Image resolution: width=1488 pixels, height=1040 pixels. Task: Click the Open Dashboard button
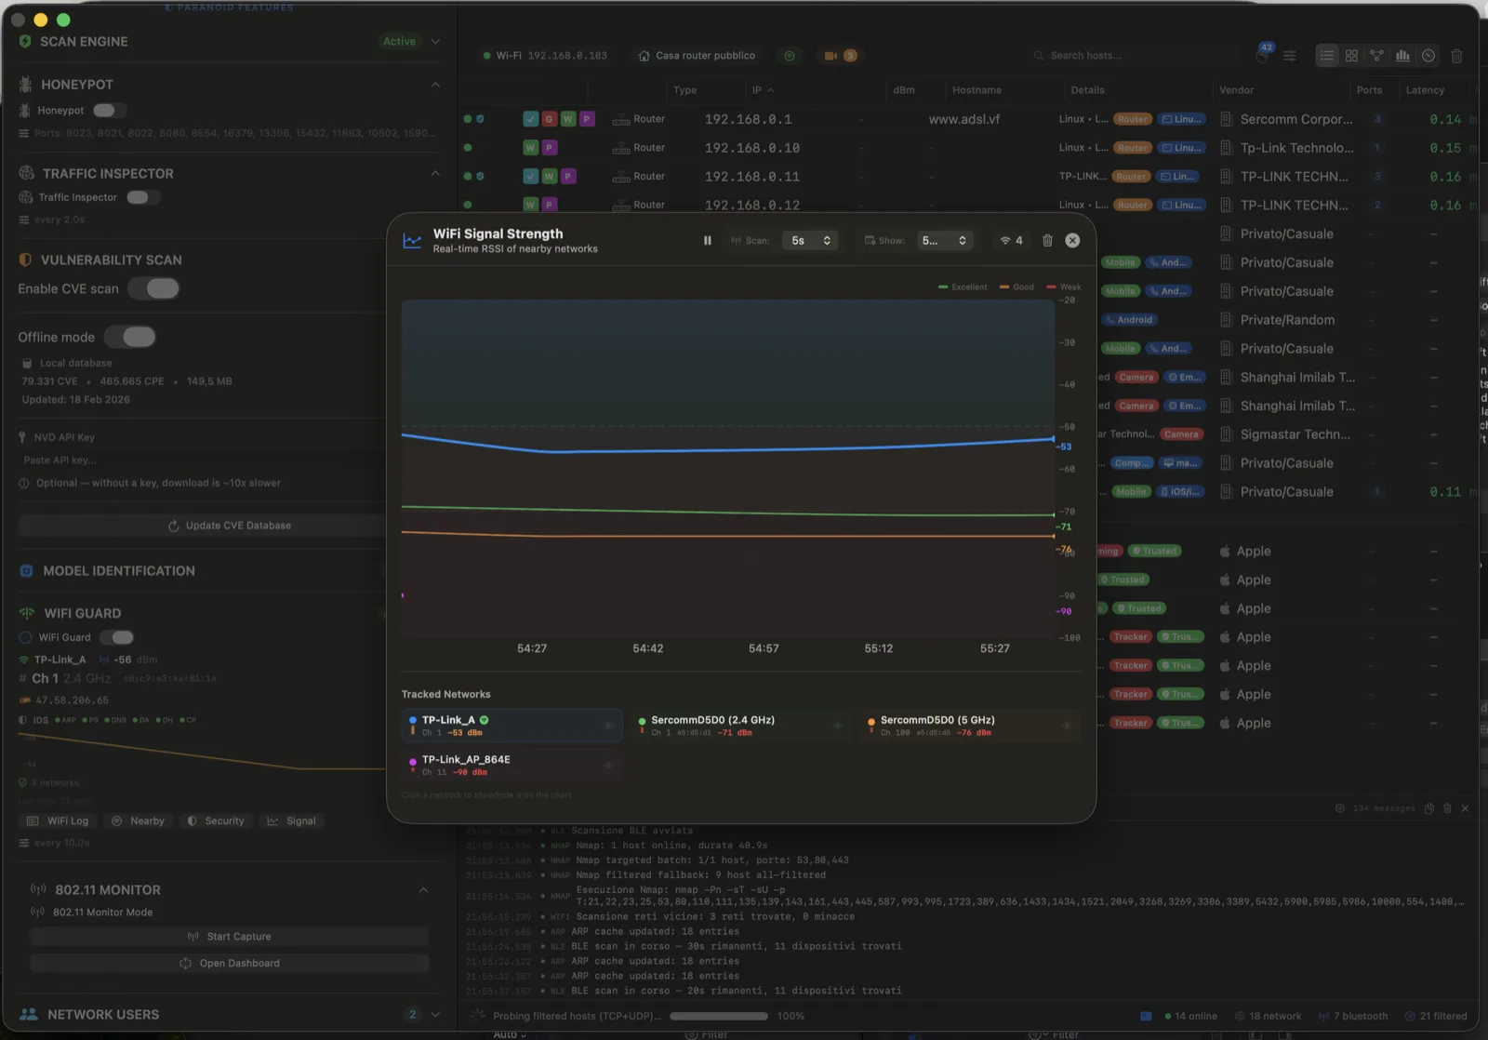pos(230,964)
